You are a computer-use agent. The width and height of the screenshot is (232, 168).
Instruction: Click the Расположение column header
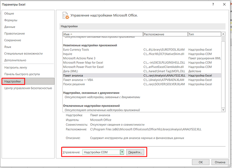[x=165, y=34]
